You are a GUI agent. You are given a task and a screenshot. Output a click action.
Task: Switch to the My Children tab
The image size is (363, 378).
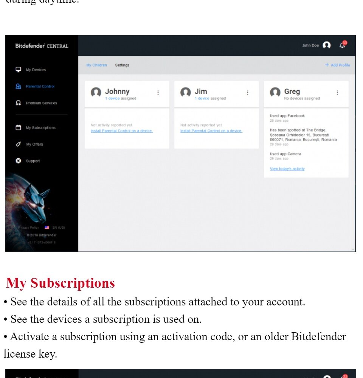pyautogui.click(x=96, y=65)
